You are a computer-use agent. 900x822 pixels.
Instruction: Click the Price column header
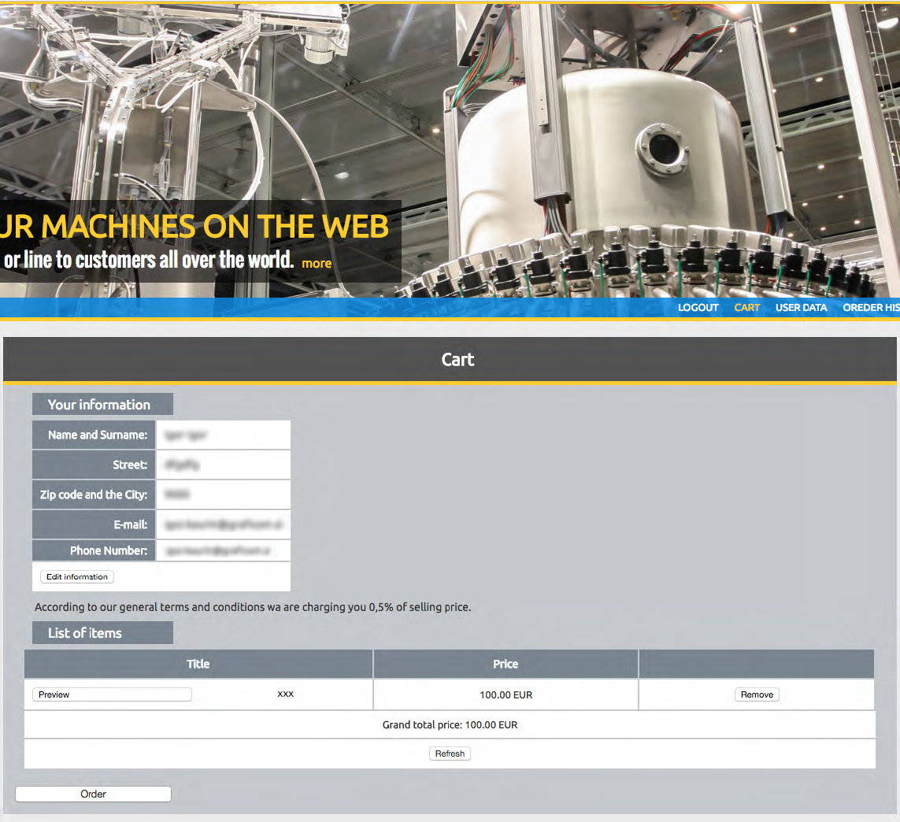tap(506, 664)
